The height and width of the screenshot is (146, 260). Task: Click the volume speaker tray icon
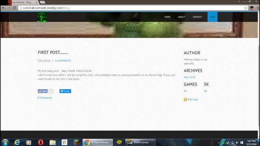(x=237, y=142)
